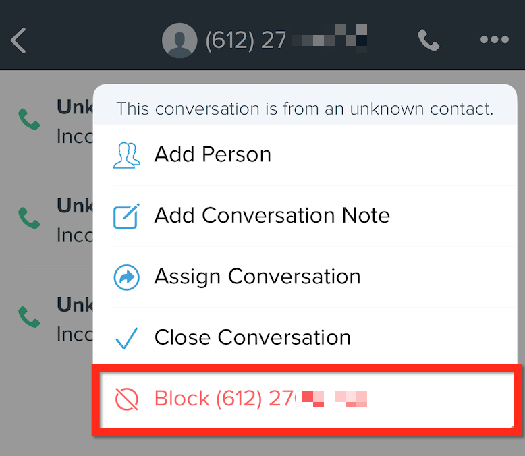
Task: Click the first green phone call icon
Action: tap(29, 119)
